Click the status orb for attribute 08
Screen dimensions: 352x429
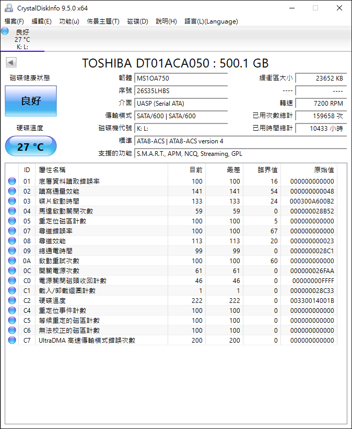pos(12,241)
